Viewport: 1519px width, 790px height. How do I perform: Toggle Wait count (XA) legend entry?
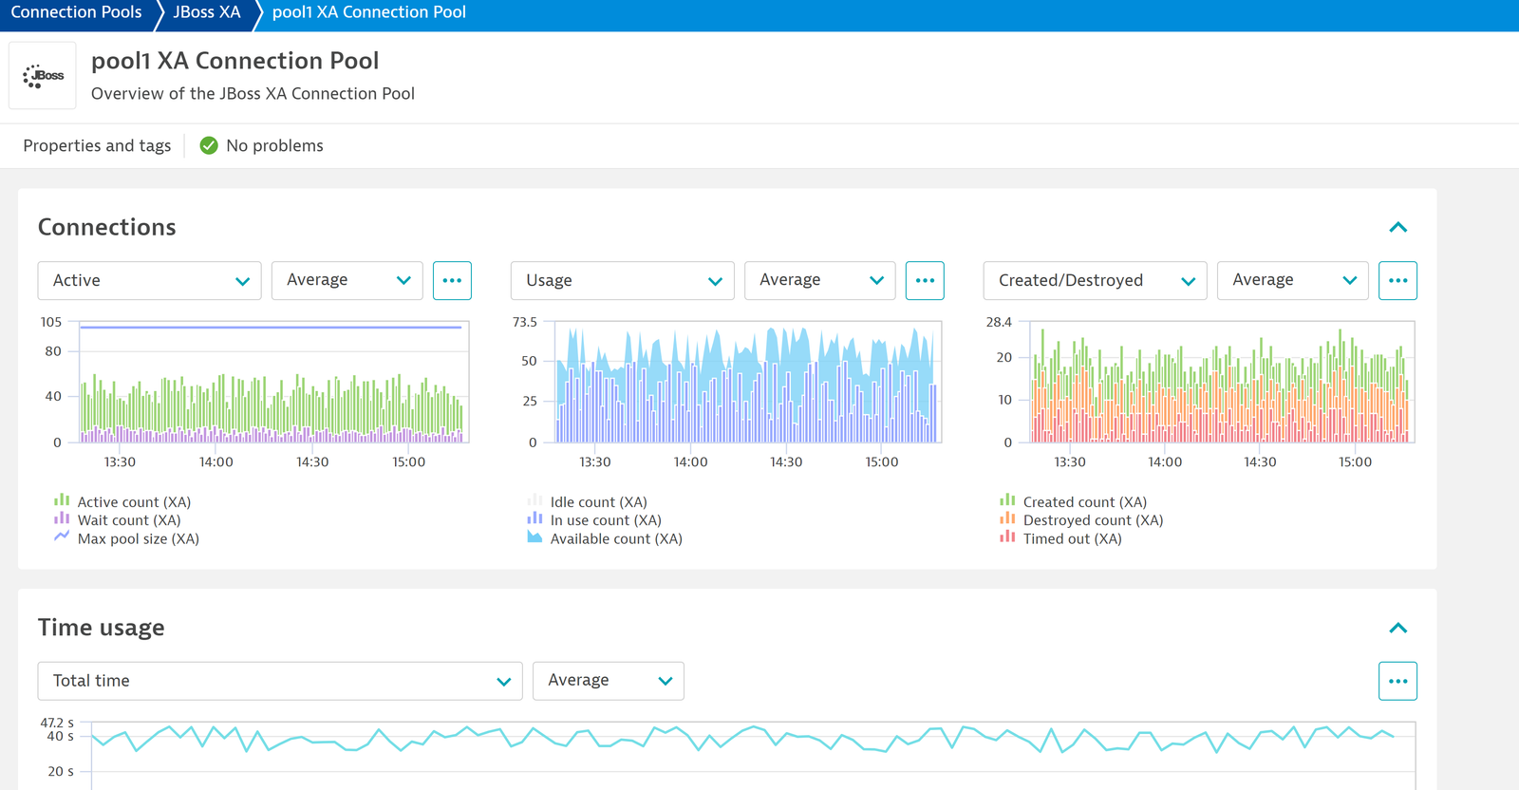(x=118, y=520)
